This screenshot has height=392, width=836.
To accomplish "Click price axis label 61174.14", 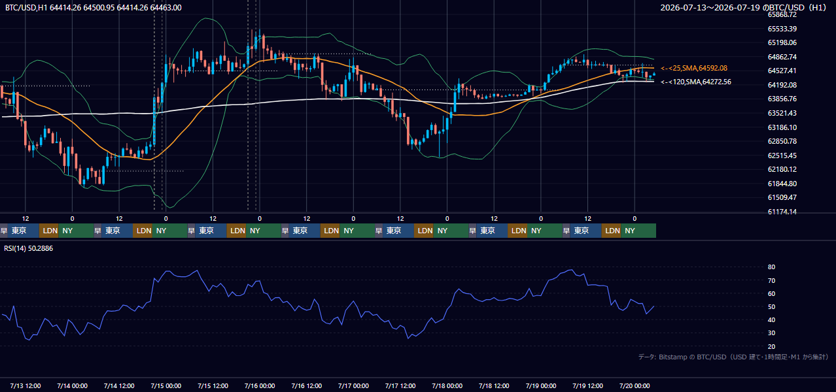I will tap(782, 212).
